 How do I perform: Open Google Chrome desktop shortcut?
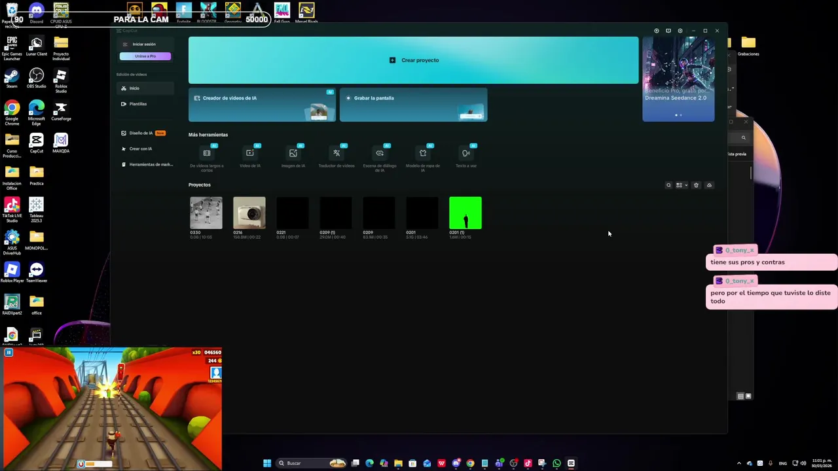coord(12,113)
